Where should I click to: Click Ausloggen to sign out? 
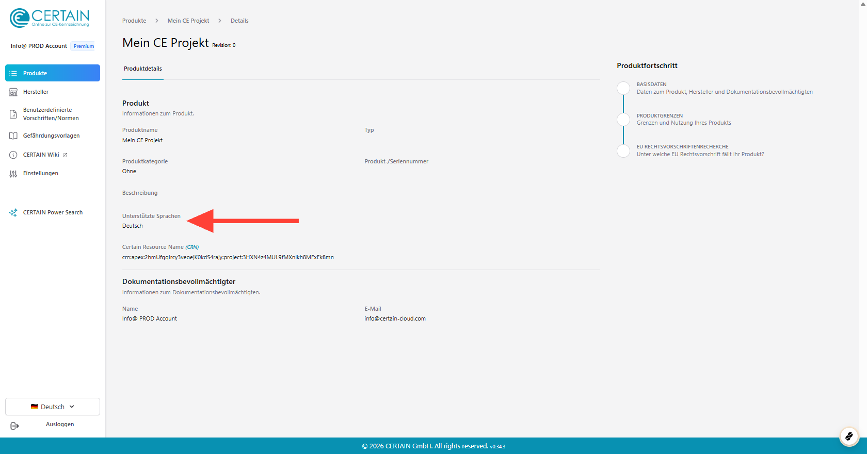click(x=60, y=425)
